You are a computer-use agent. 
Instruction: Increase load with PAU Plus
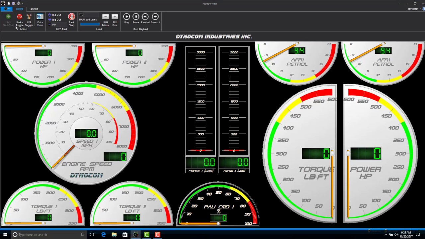coord(115,20)
